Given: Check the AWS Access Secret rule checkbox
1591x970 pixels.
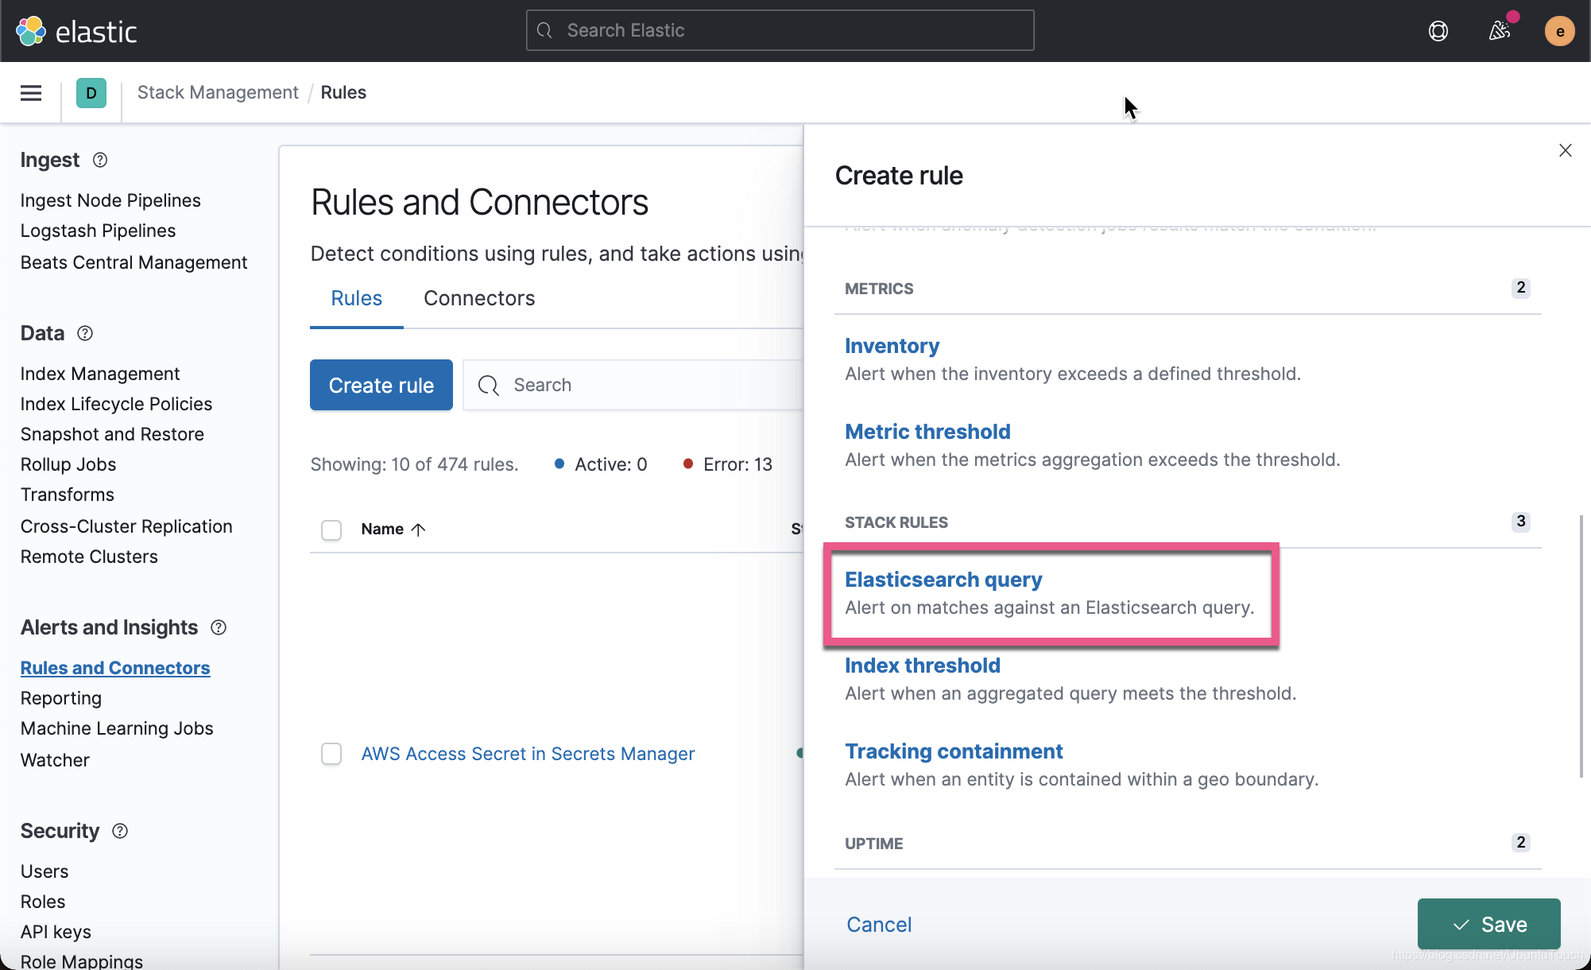Looking at the screenshot, I should (331, 754).
